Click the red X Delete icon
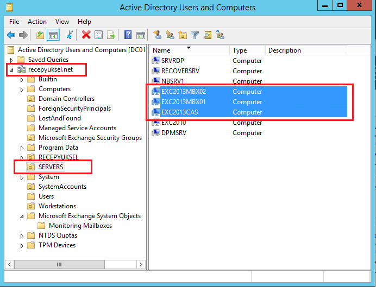Image resolution: width=376 pixels, height=287 pixels. [x=86, y=35]
